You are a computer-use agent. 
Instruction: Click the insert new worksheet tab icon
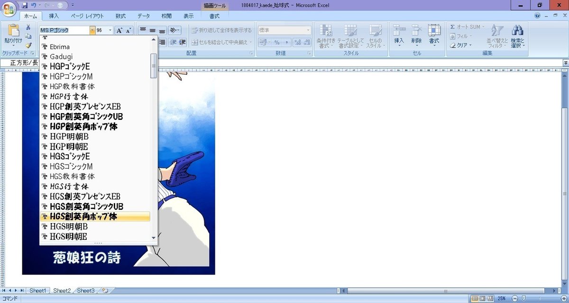click(x=105, y=290)
